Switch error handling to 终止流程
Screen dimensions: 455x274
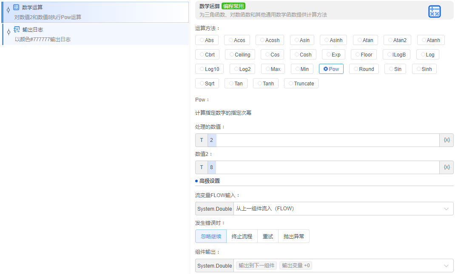pos(242,236)
